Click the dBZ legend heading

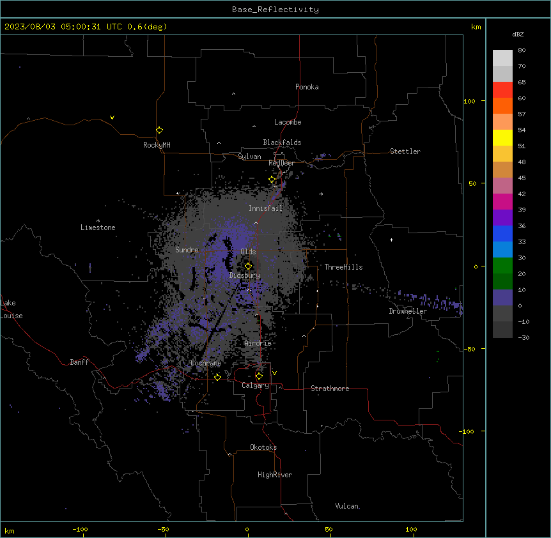pyautogui.click(x=518, y=34)
